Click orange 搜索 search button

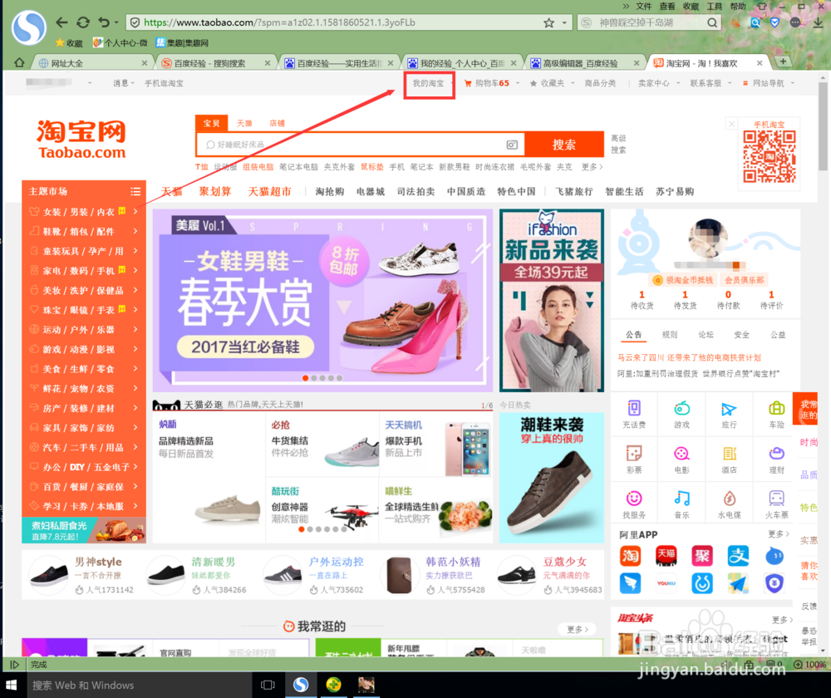tap(564, 145)
